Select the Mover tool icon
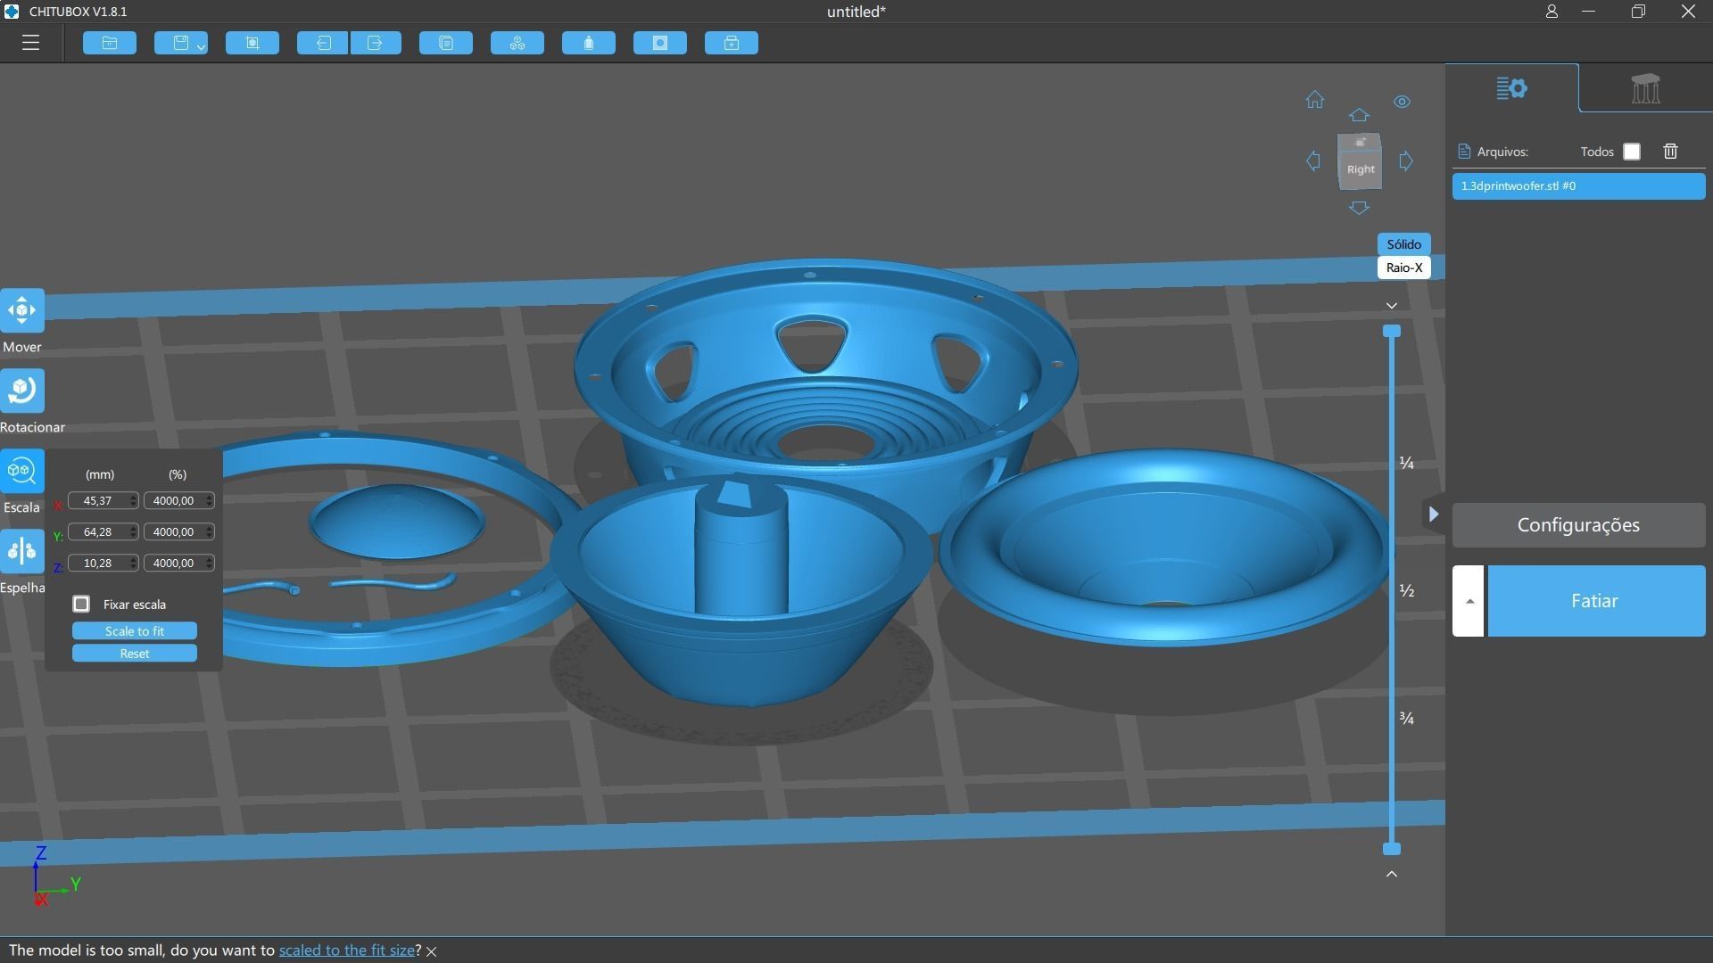Viewport: 1713px width, 963px height. click(22, 310)
